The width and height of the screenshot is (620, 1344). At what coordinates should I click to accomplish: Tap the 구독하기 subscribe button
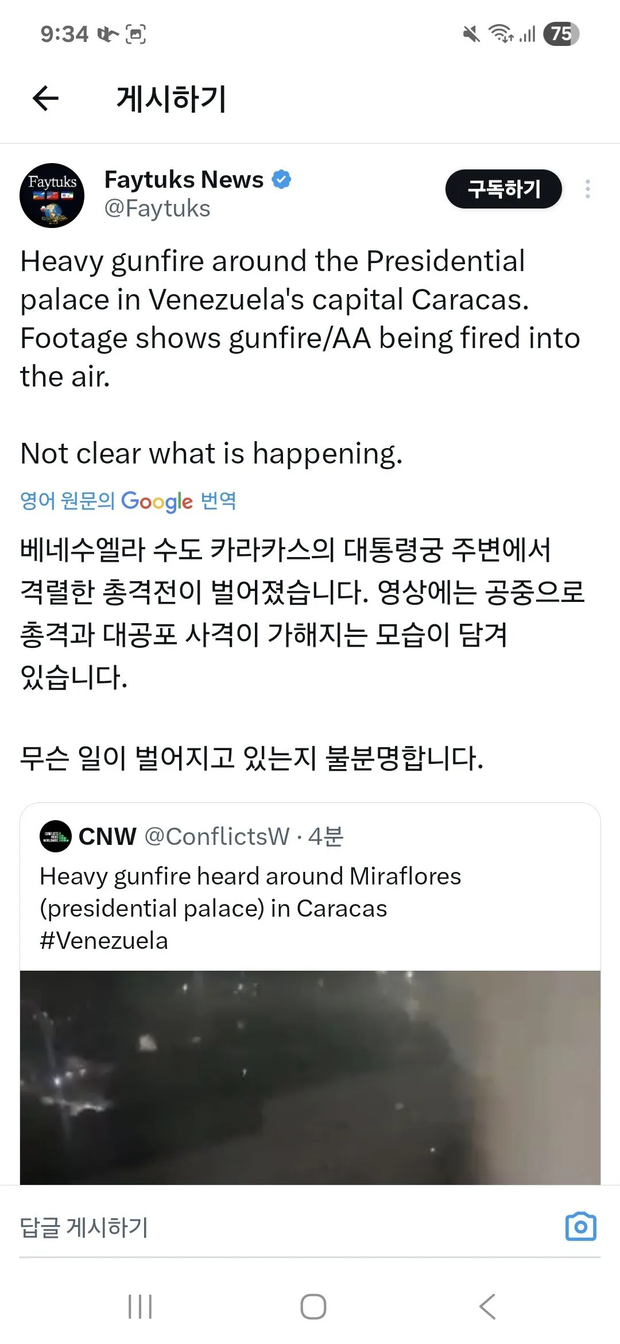tap(503, 189)
